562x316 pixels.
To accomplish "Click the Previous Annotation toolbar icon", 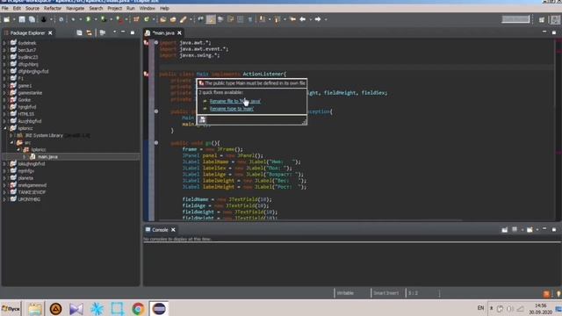I will 277,19.
